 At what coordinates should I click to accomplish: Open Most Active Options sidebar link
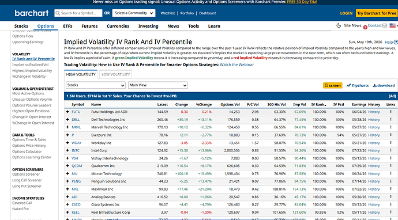point(28,93)
